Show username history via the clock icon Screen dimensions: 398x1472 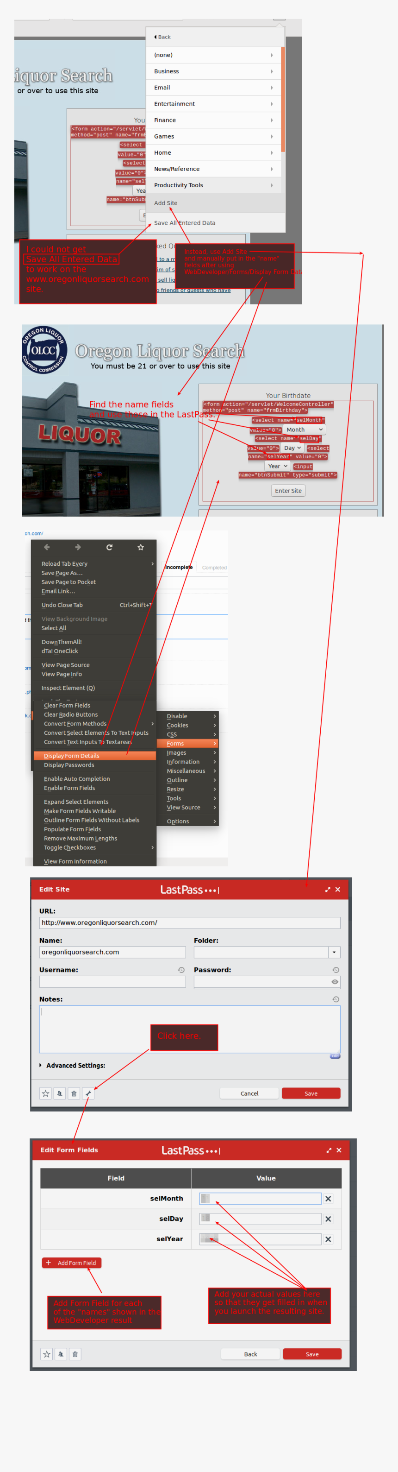pos(181,970)
